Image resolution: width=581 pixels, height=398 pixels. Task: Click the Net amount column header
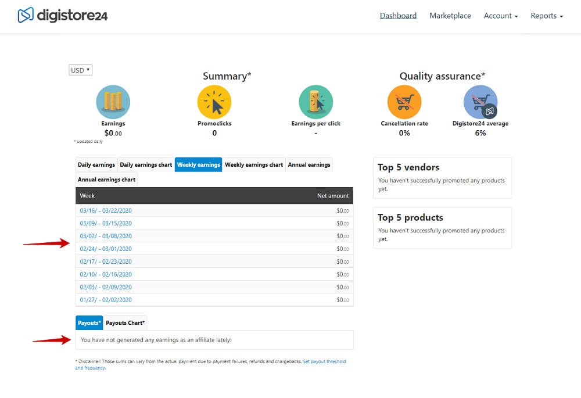tap(333, 196)
